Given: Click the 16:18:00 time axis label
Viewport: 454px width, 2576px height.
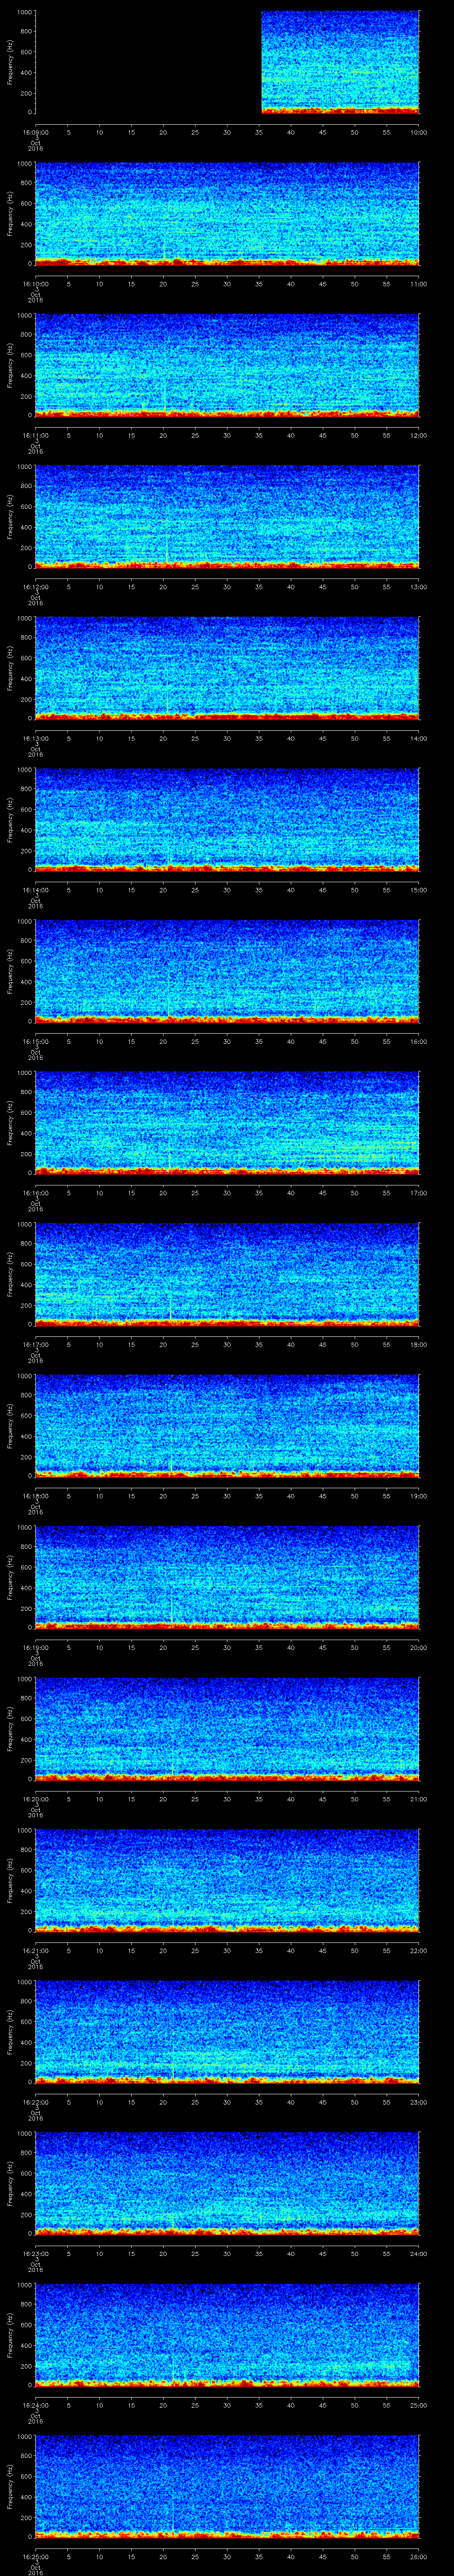Looking at the screenshot, I should [x=35, y=1496].
